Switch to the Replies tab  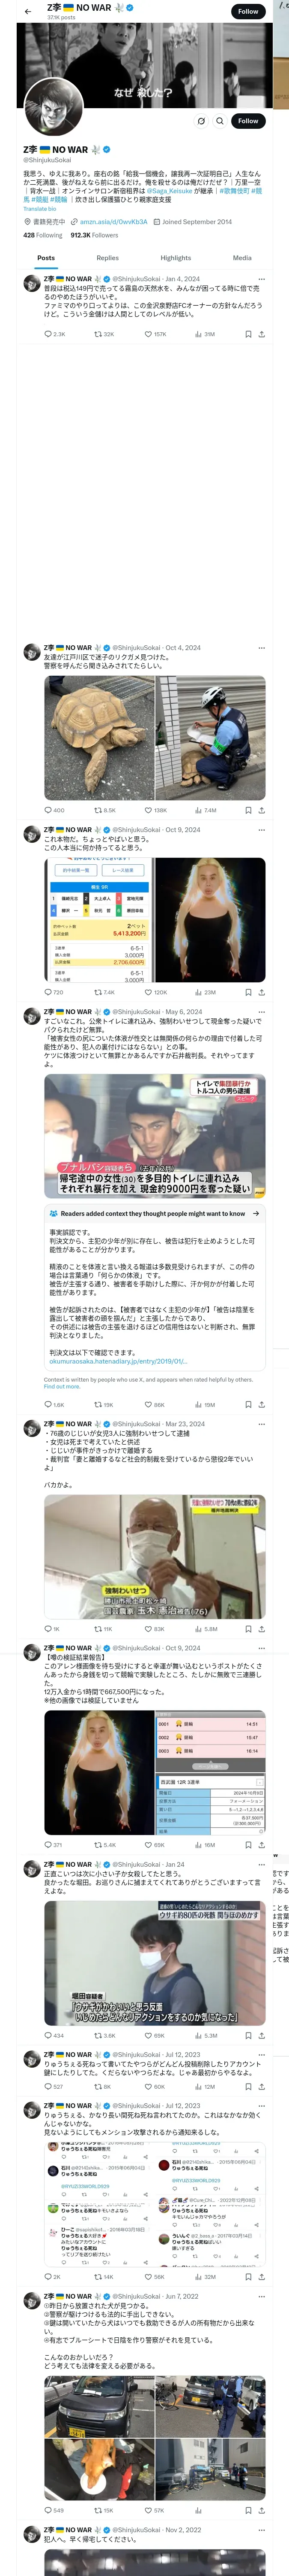pyautogui.click(x=107, y=258)
